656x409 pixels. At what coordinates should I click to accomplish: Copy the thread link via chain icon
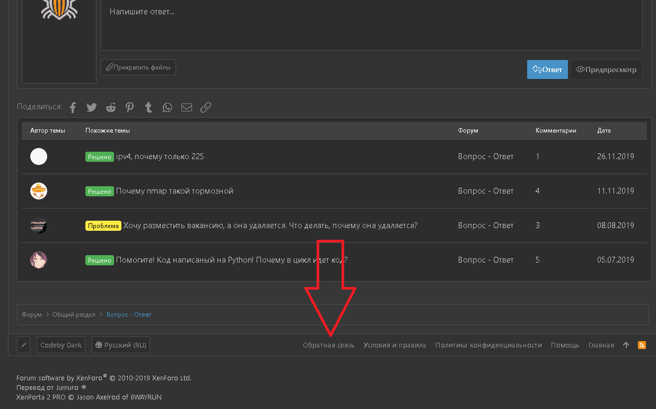pyautogui.click(x=206, y=108)
